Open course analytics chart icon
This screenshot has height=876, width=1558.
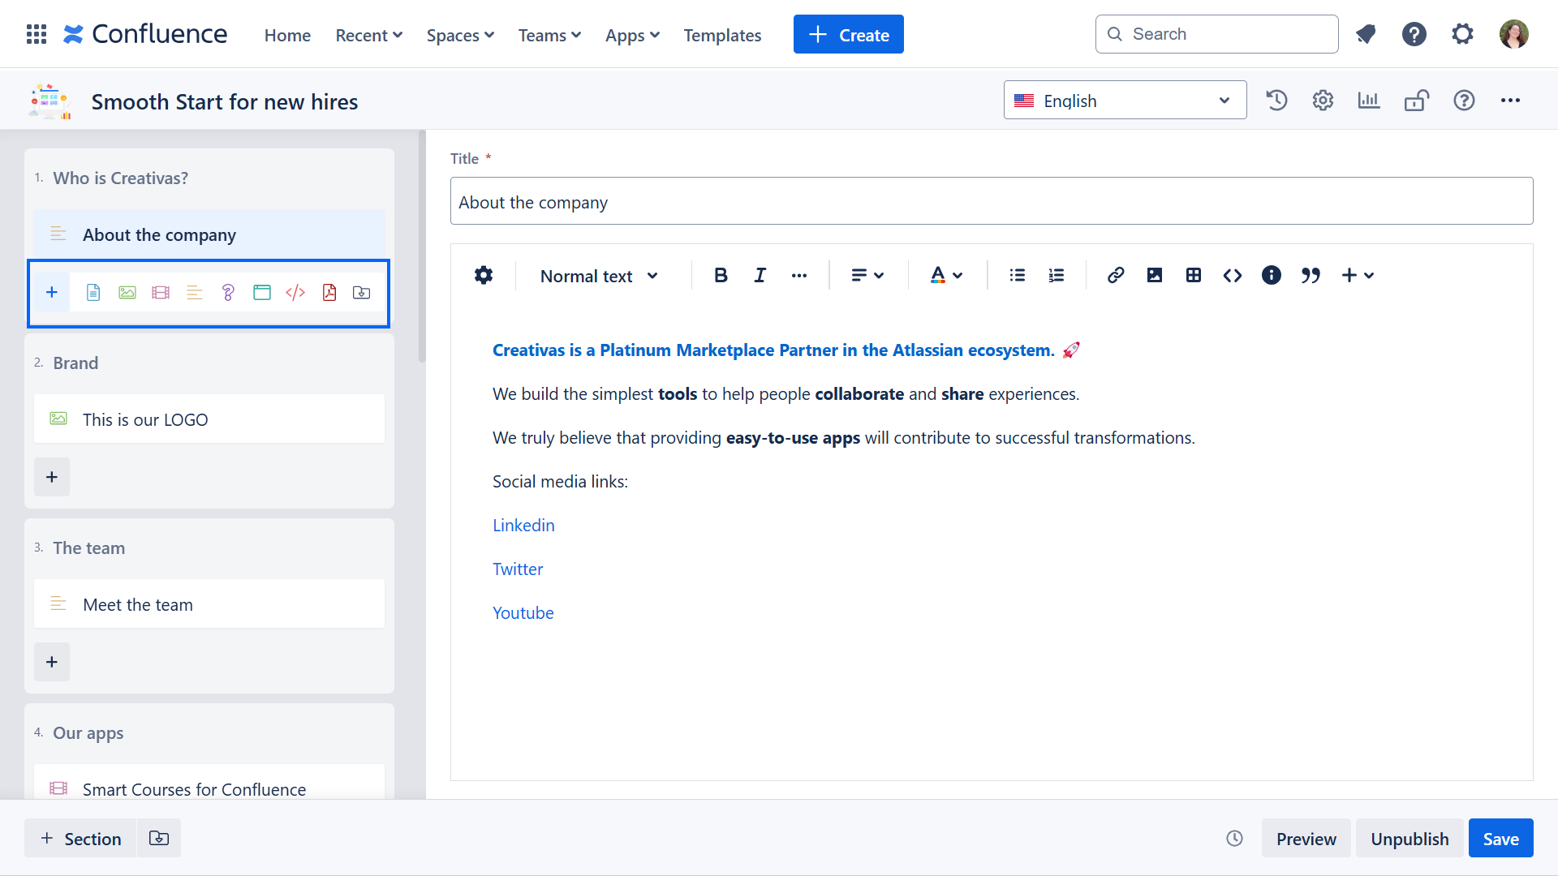click(1369, 101)
